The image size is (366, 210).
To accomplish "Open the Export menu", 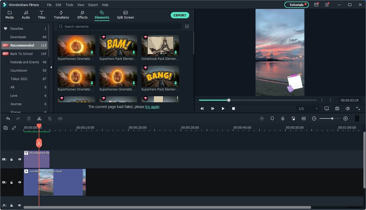I will (x=93, y=5).
